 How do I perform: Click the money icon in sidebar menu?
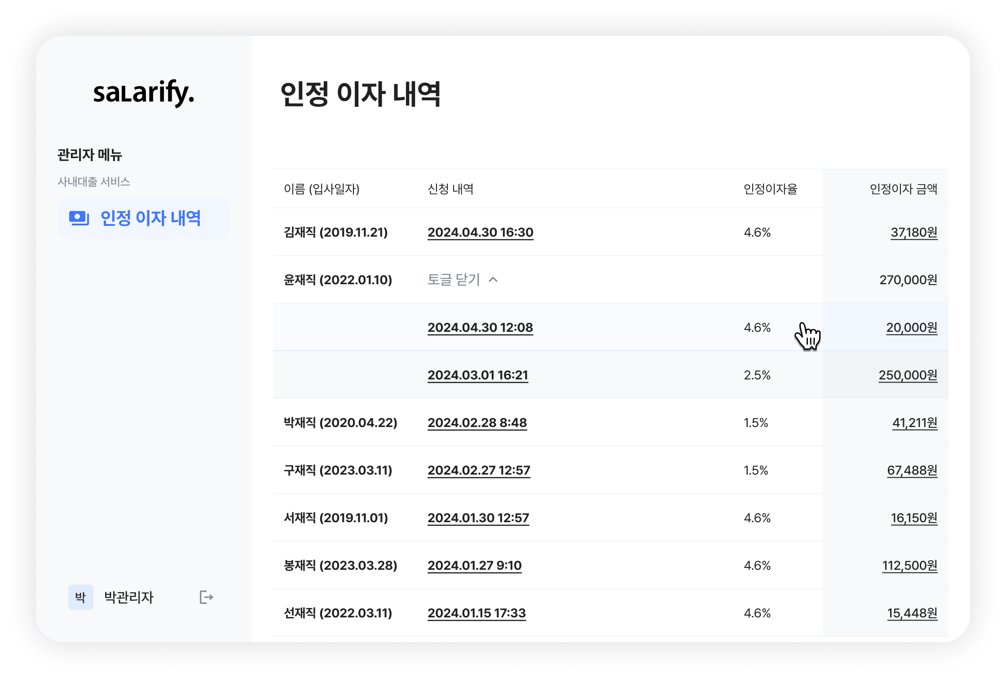coord(79,218)
